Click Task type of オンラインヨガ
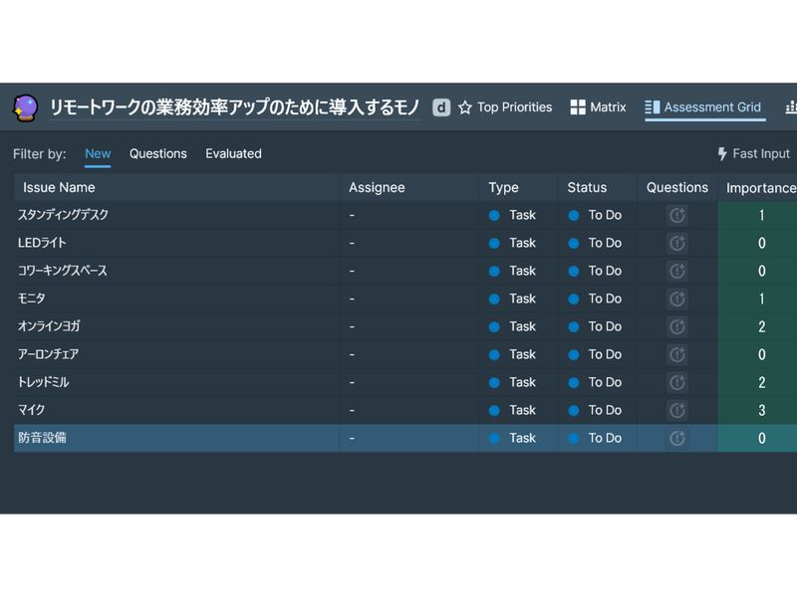This screenshot has height=597, width=797. point(522,326)
